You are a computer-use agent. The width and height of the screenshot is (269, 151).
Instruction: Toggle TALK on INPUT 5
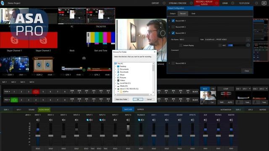click(x=92, y=148)
